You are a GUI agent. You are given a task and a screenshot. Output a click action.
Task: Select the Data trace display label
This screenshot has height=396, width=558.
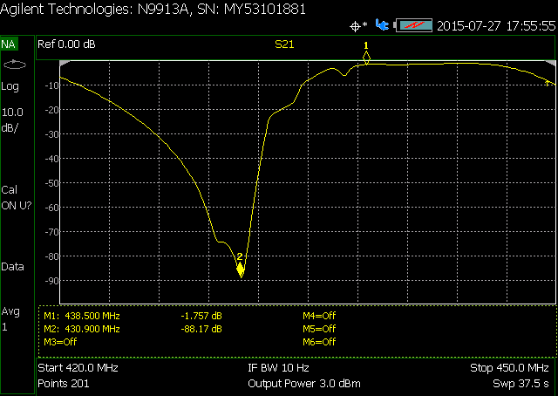tap(13, 267)
